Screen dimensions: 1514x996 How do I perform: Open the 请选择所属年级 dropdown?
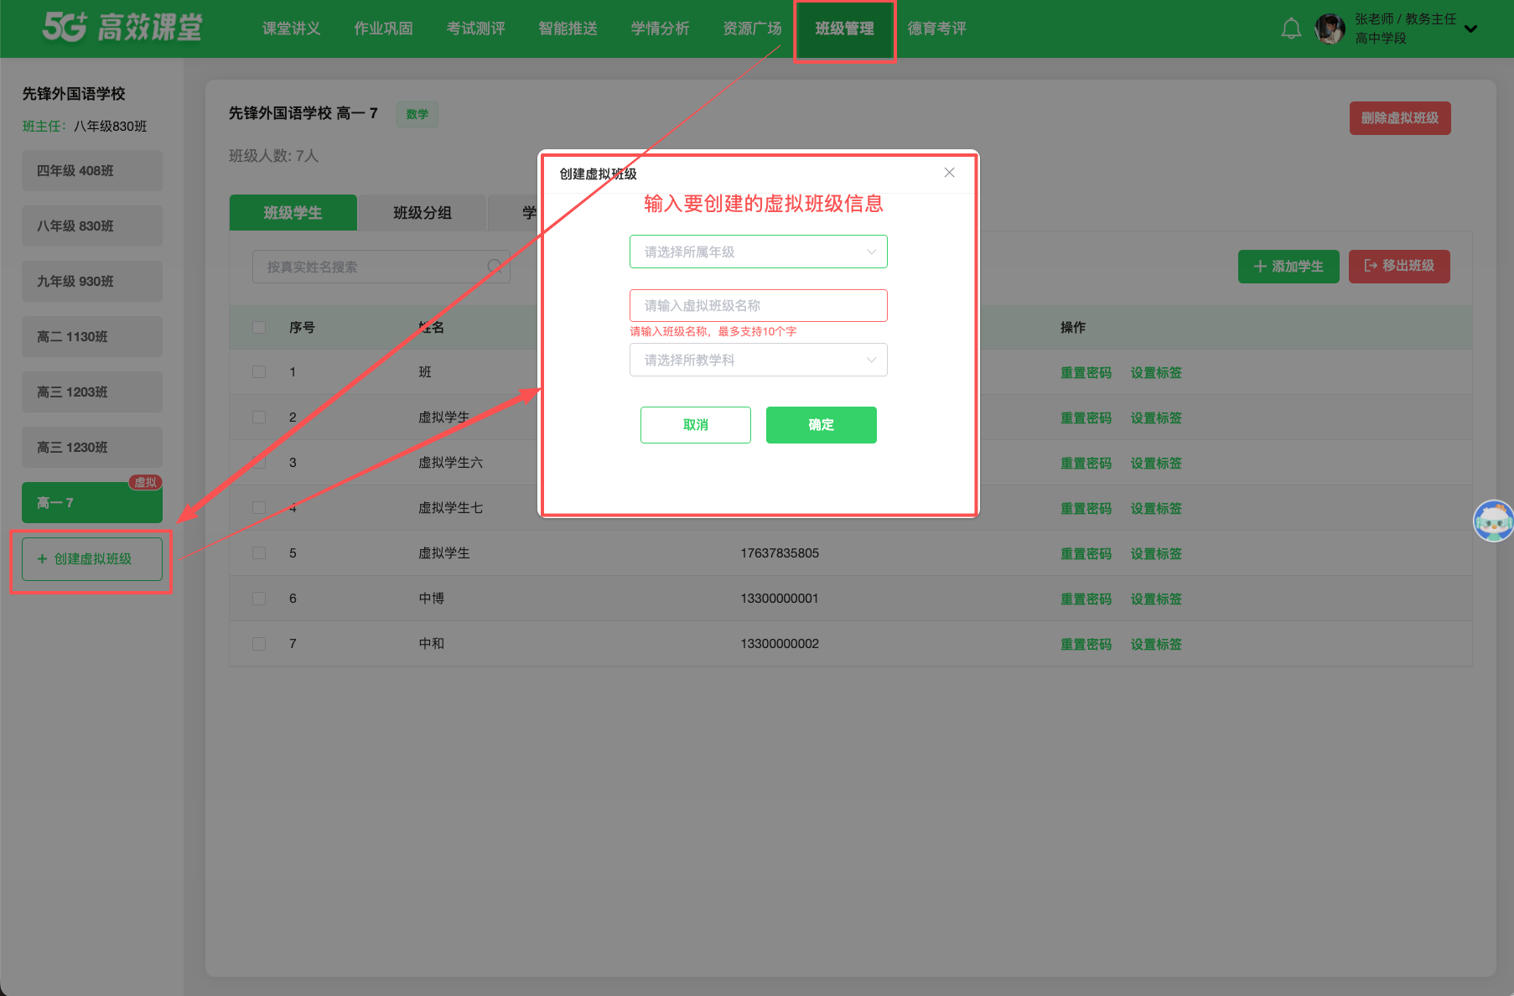[759, 252]
